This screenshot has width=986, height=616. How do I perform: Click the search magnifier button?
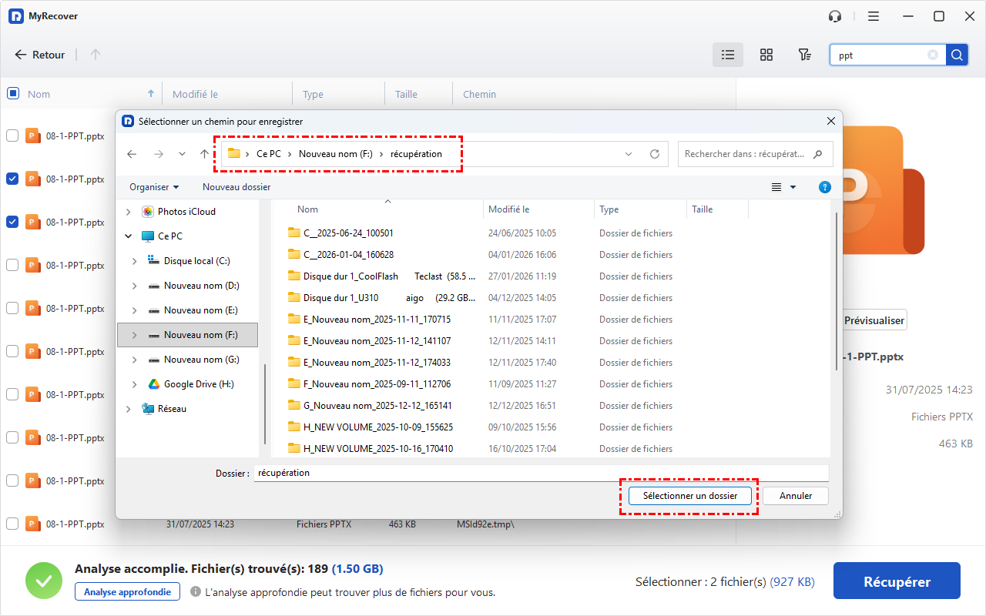pyautogui.click(x=957, y=55)
